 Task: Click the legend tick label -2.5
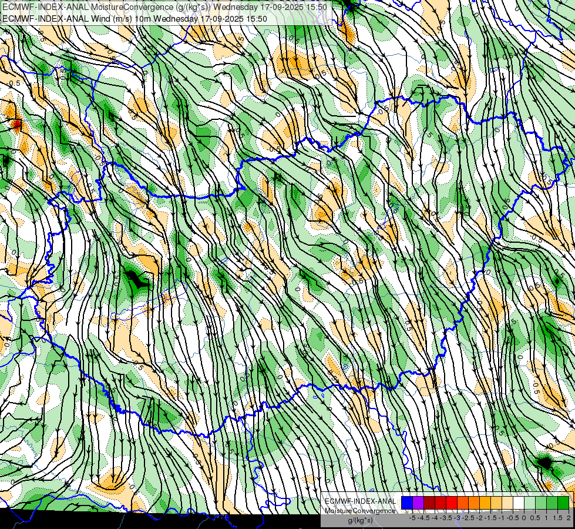pos(469,518)
